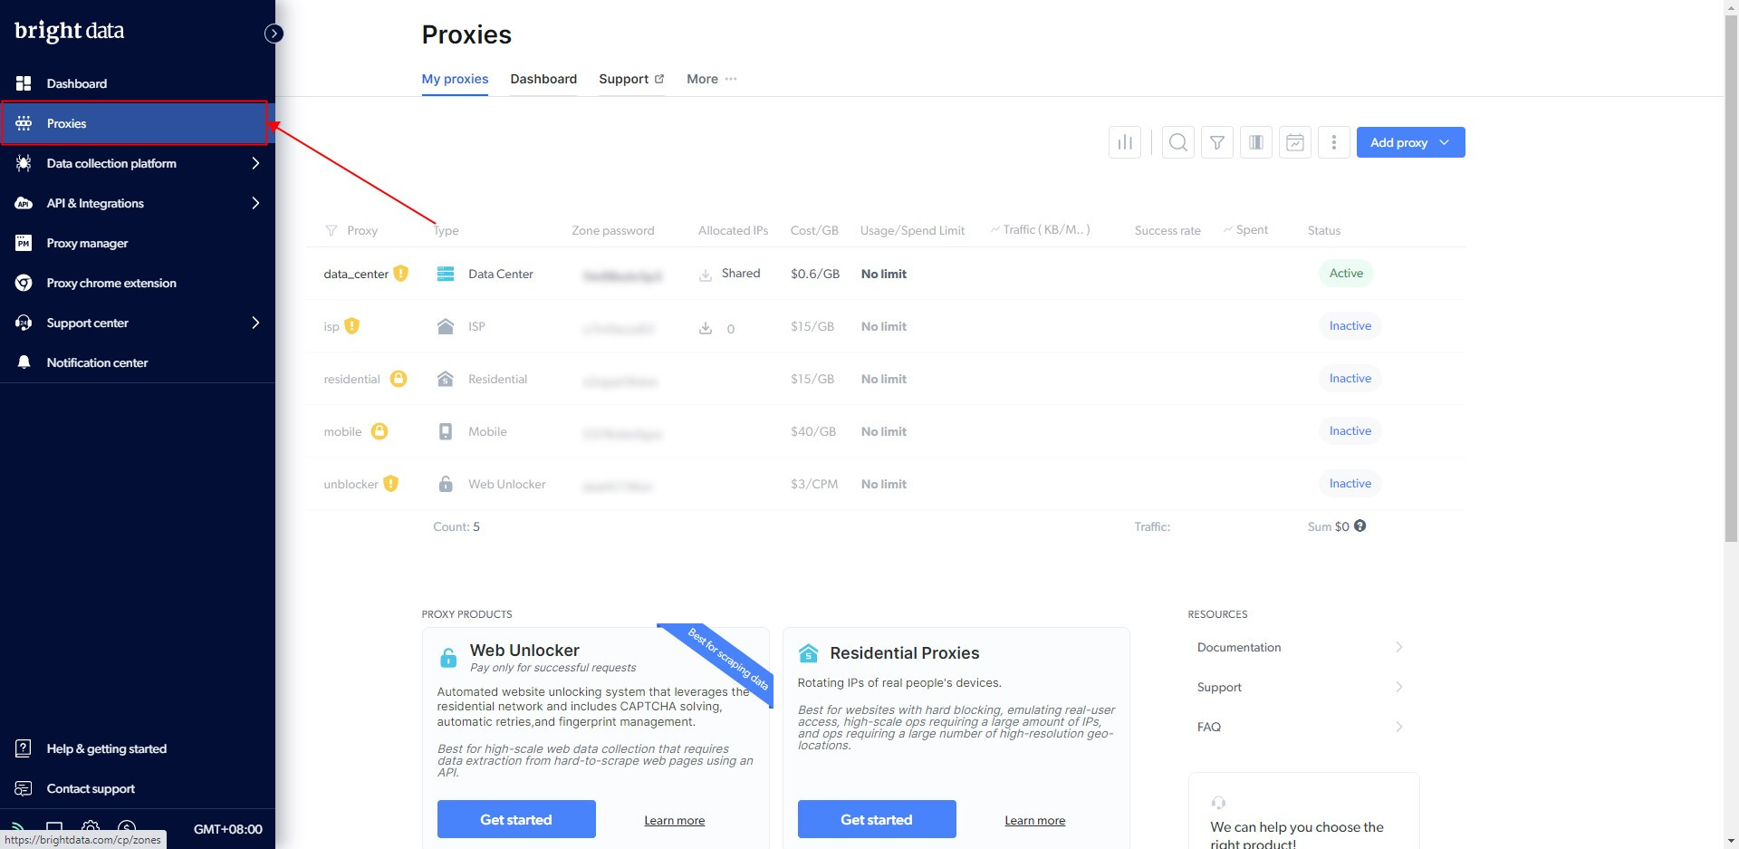The height and width of the screenshot is (849, 1739).
Task: Click the filter funnel toolbar icon
Action: point(1217,142)
